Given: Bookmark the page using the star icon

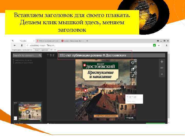Looking at the screenshot, I should 159,45.
